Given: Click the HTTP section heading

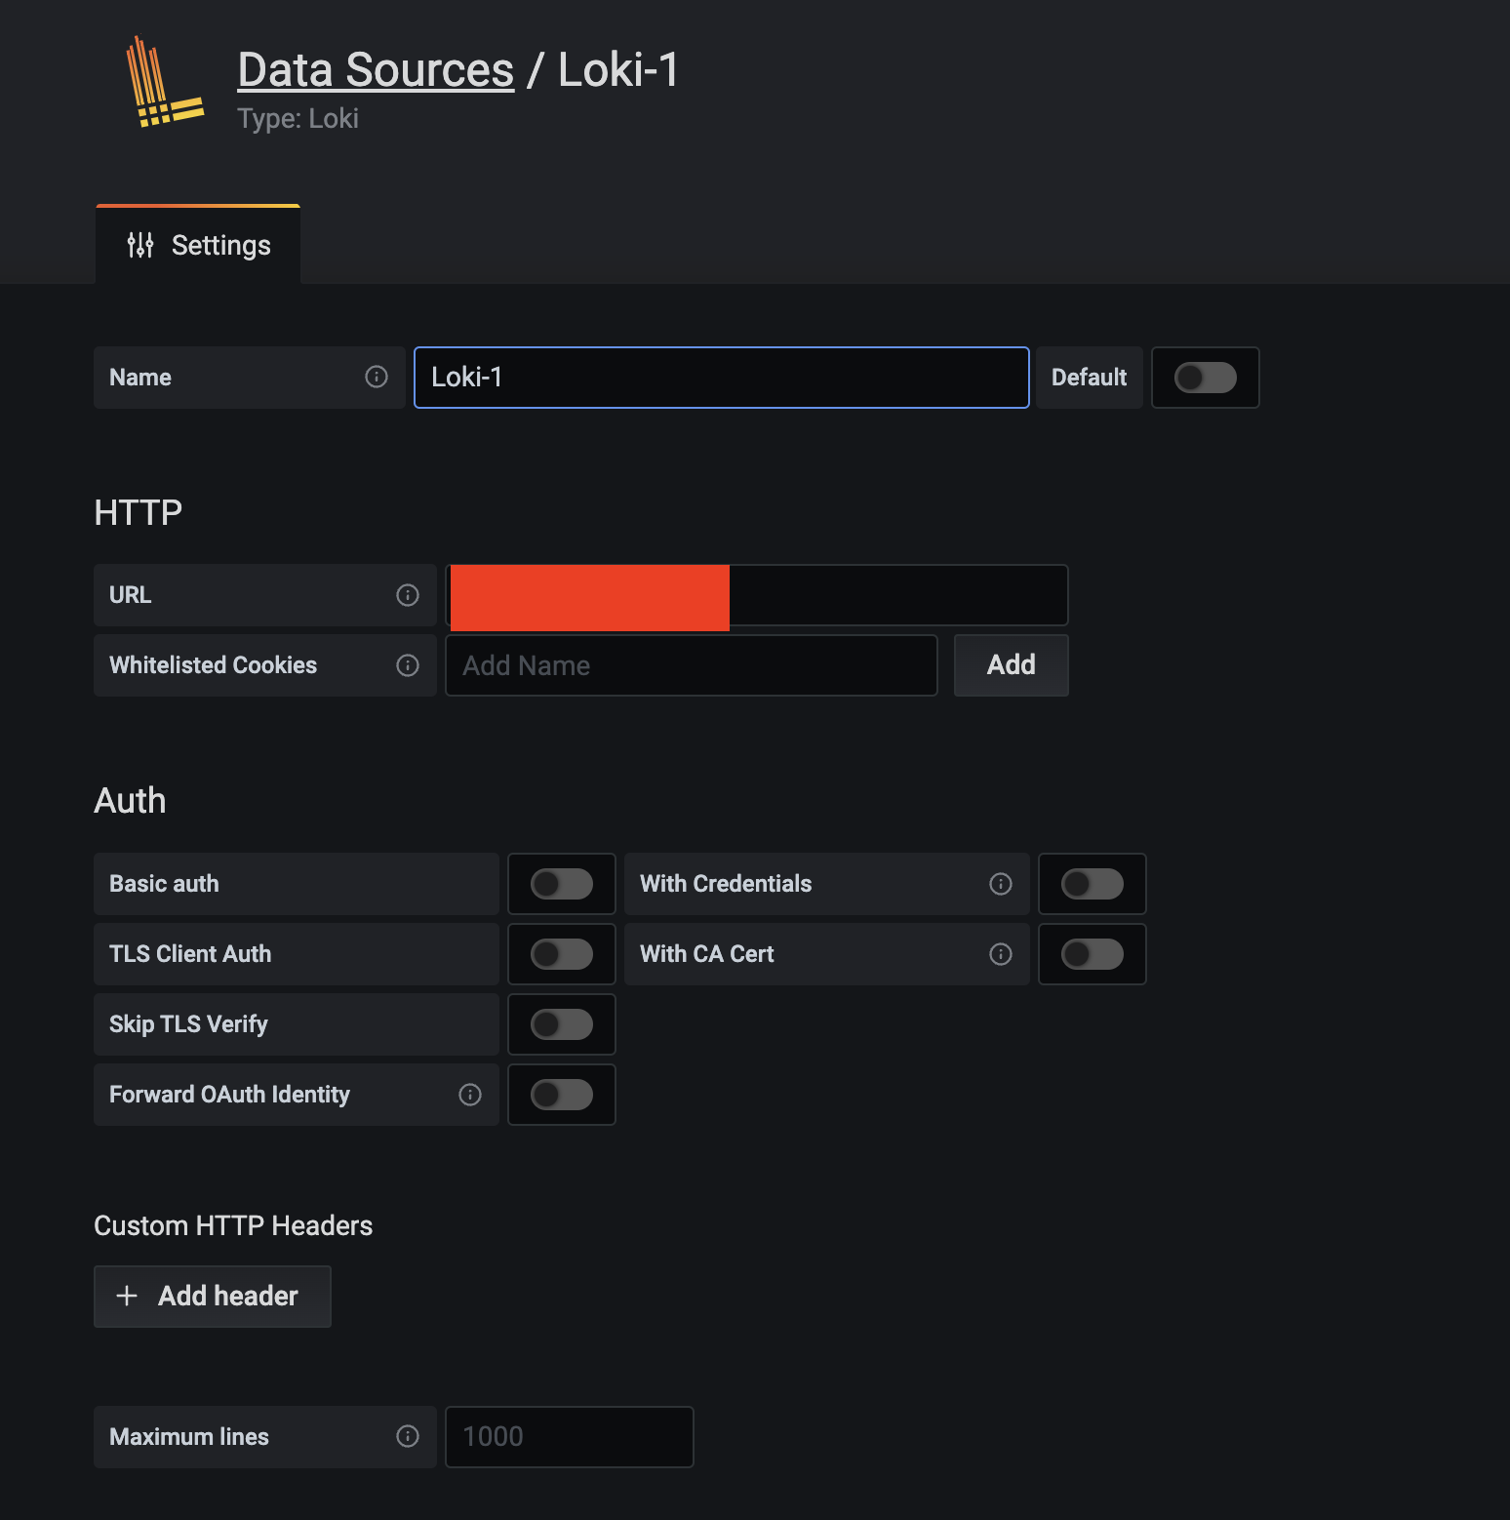Looking at the screenshot, I should (139, 512).
